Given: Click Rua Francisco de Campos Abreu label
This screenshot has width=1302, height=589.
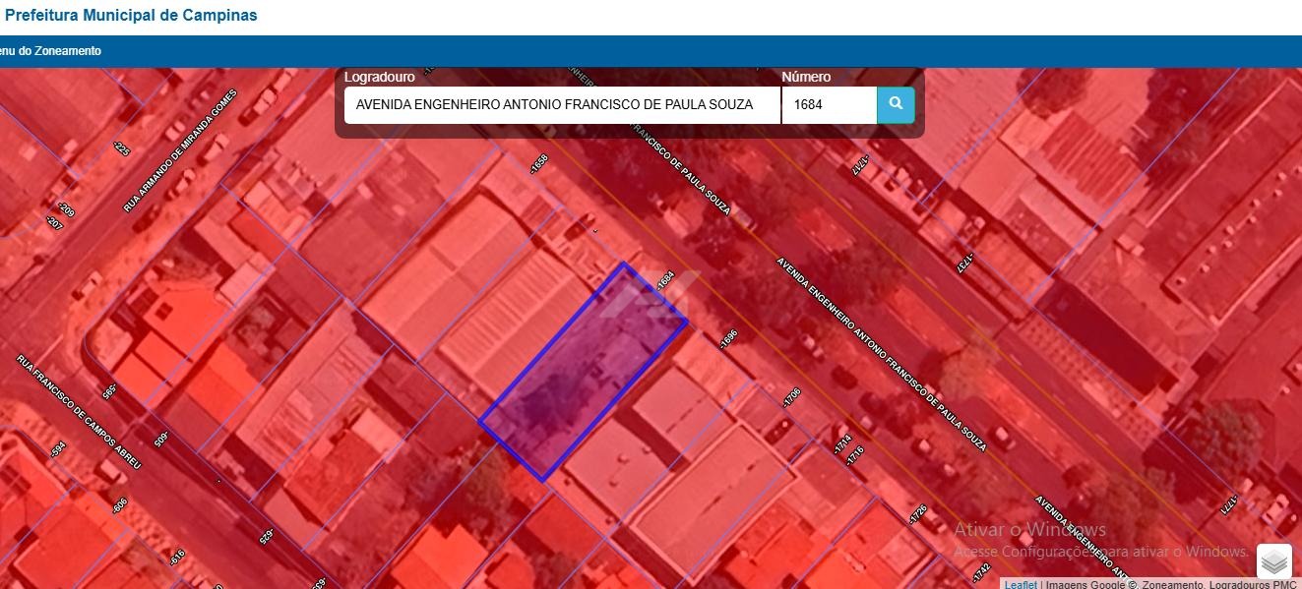Looking at the screenshot, I should (79, 411).
